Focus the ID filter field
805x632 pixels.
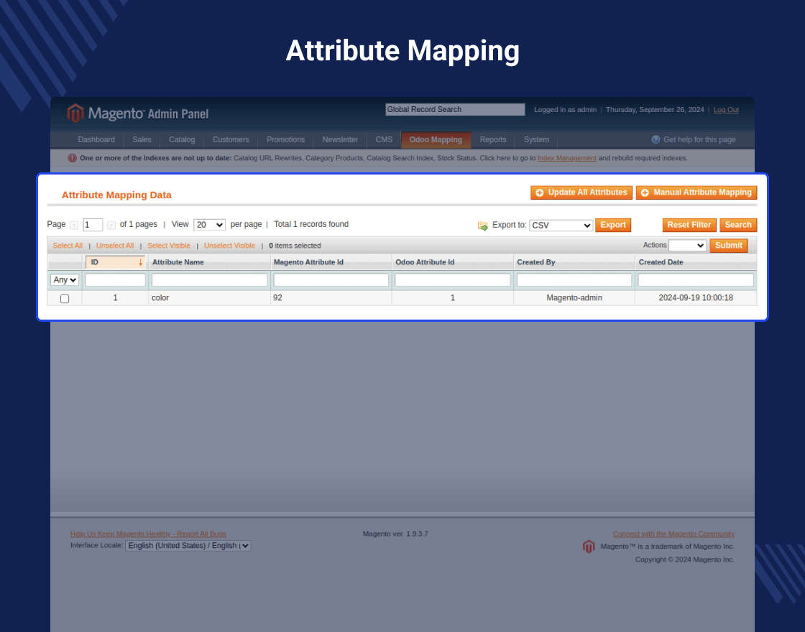tap(115, 280)
